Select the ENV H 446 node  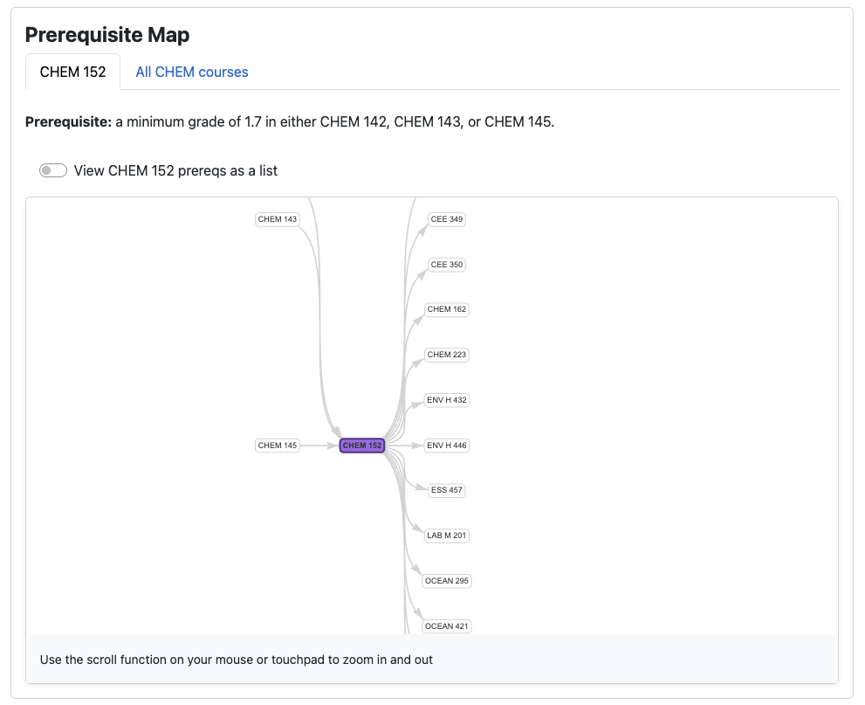(x=446, y=446)
